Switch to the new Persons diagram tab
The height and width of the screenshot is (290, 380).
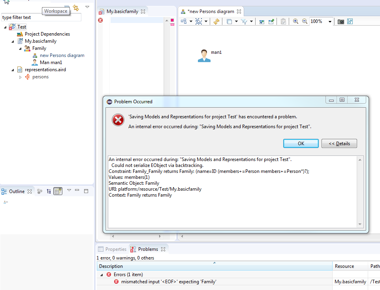pos(211,11)
